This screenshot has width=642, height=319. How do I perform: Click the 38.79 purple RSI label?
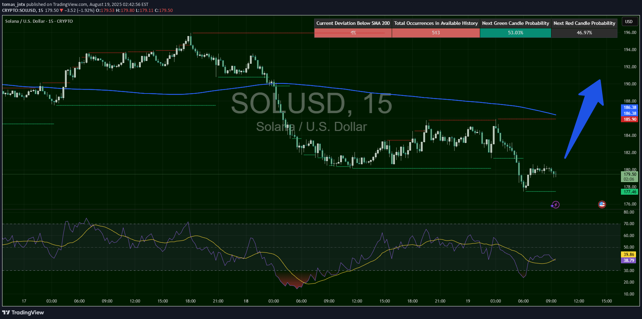[629, 261]
